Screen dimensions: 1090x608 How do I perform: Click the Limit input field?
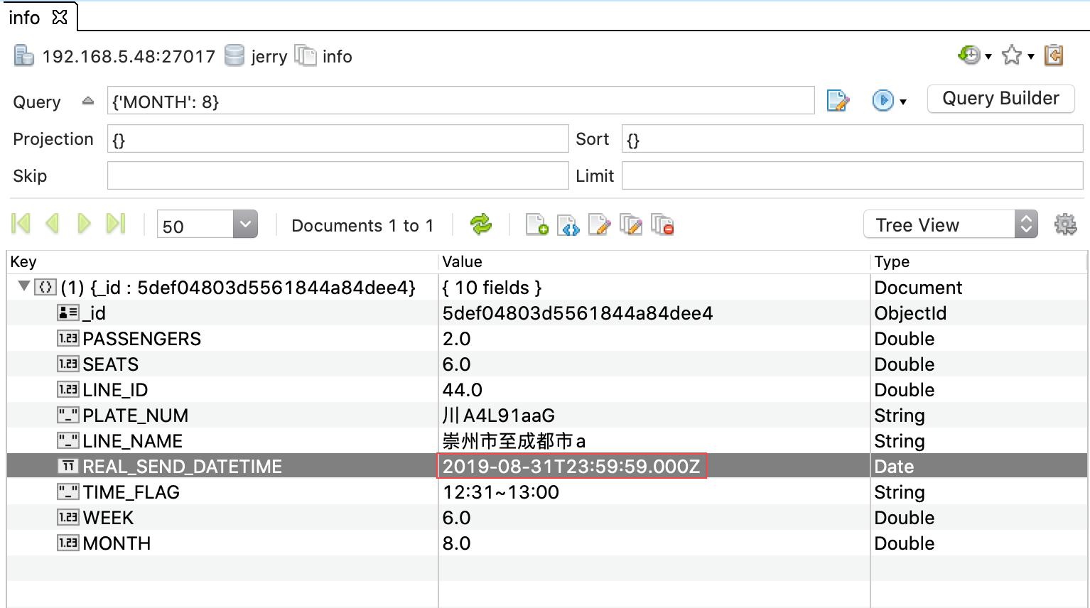852,175
